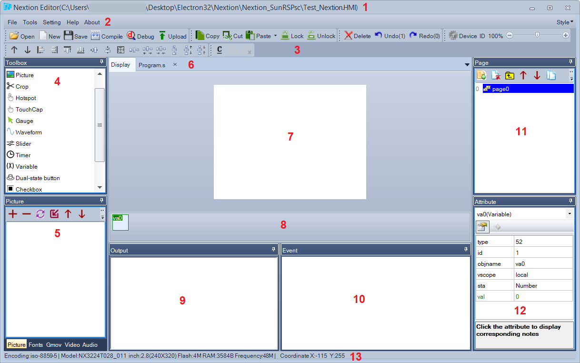
Task: Click the underlined C toolbar icon
Action: [220, 50]
